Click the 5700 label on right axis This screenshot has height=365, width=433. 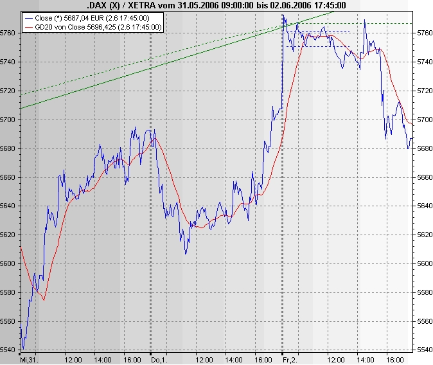click(x=425, y=120)
